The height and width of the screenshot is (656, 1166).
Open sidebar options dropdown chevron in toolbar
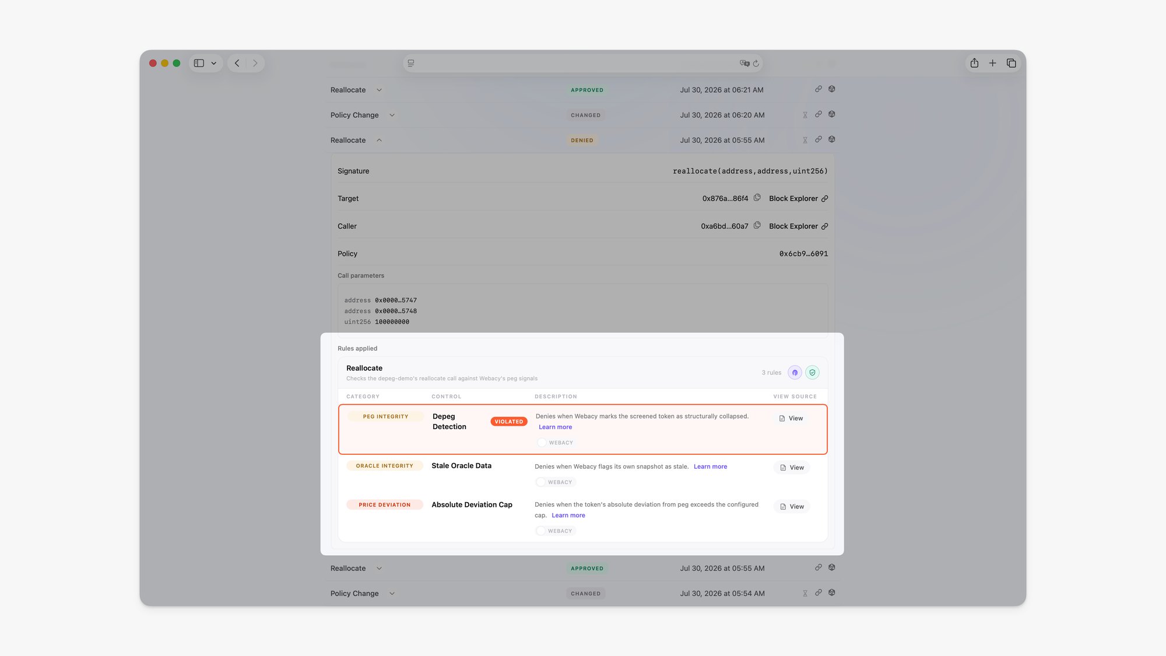click(214, 63)
